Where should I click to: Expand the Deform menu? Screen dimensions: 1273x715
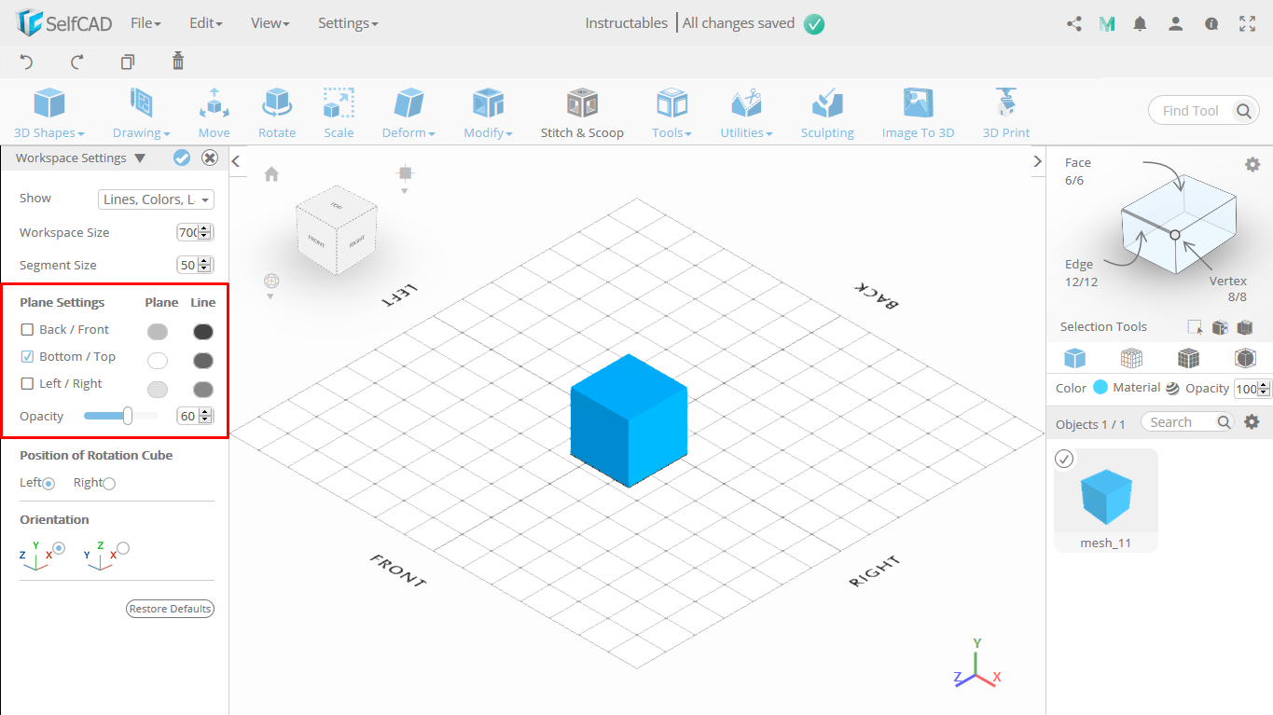click(x=408, y=113)
